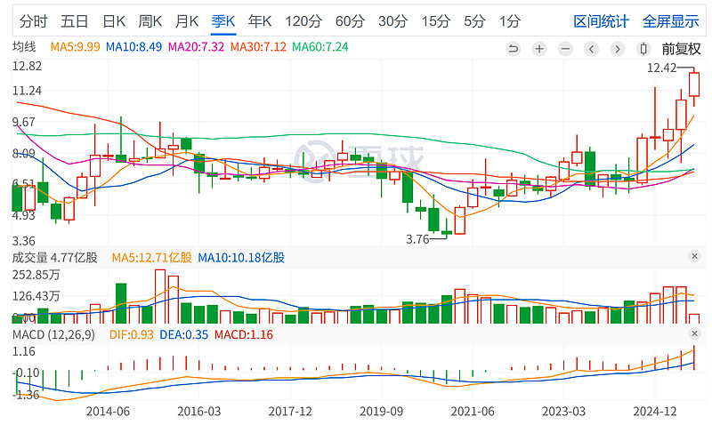Image resolution: width=712 pixels, height=425 pixels.
Task: Click the latest red candlestick at chart's right edge
Action: tap(694, 84)
